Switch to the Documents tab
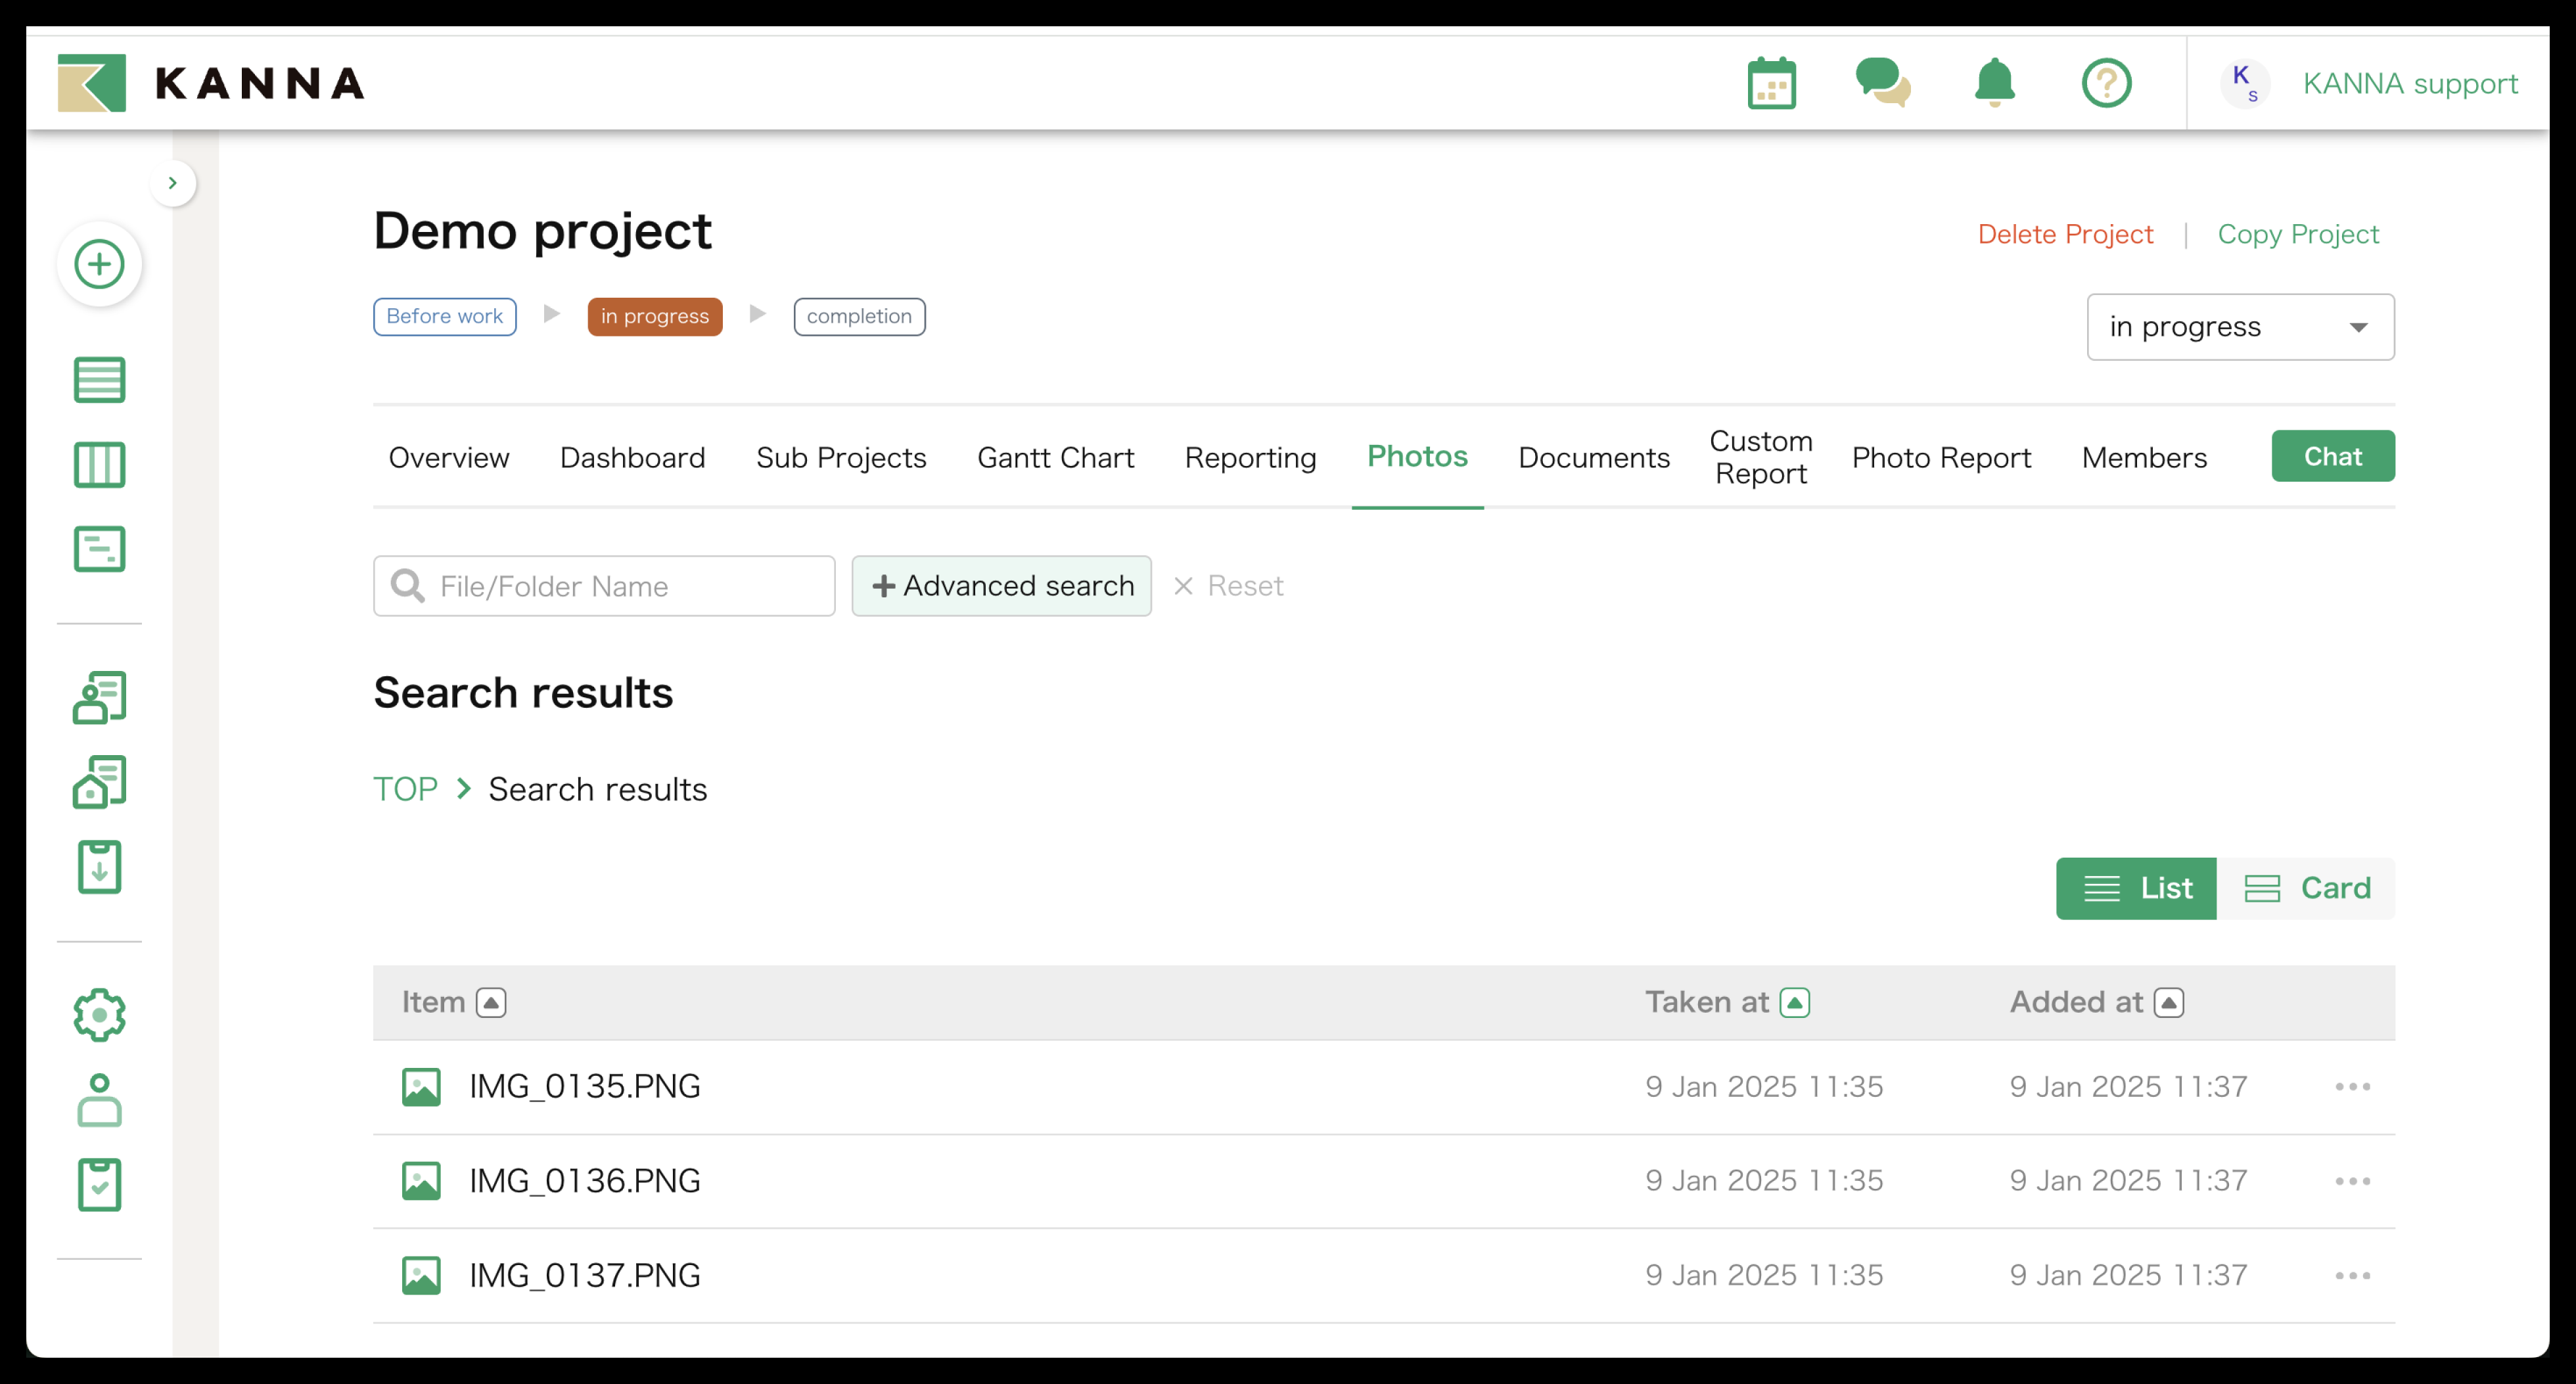This screenshot has height=1384, width=2576. pyautogui.click(x=1593, y=458)
